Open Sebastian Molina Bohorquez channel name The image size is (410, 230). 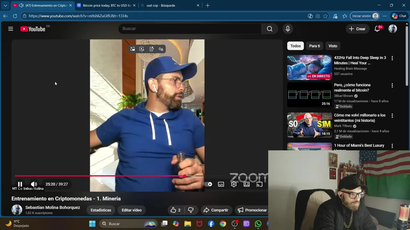(53, 207)
